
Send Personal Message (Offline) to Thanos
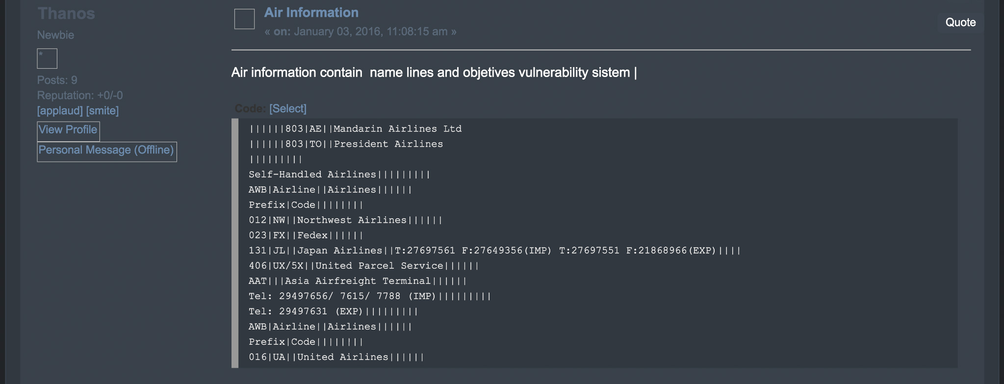107,151
